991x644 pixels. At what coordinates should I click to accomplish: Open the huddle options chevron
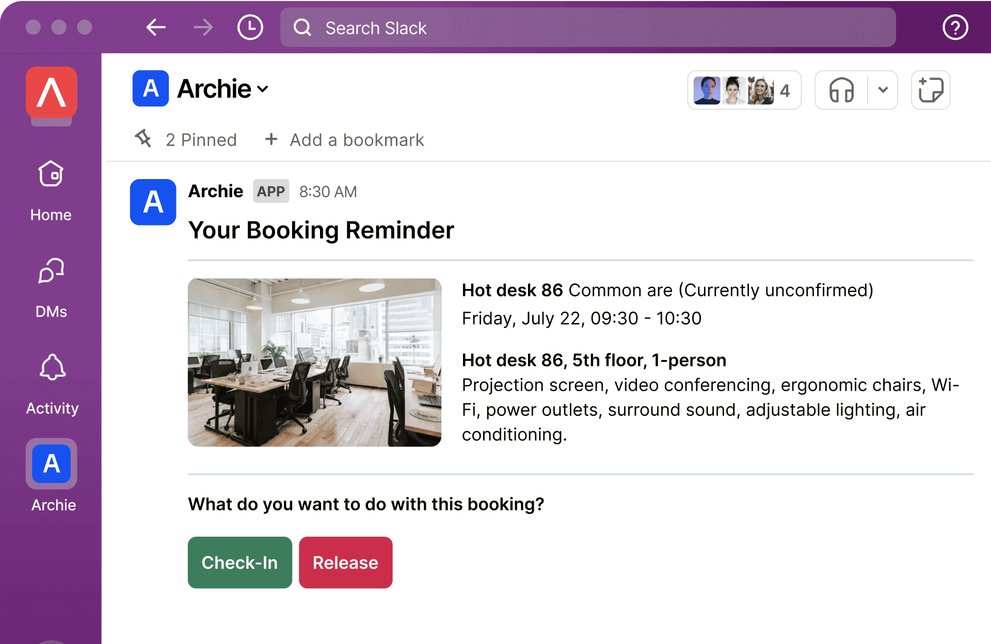883,90
